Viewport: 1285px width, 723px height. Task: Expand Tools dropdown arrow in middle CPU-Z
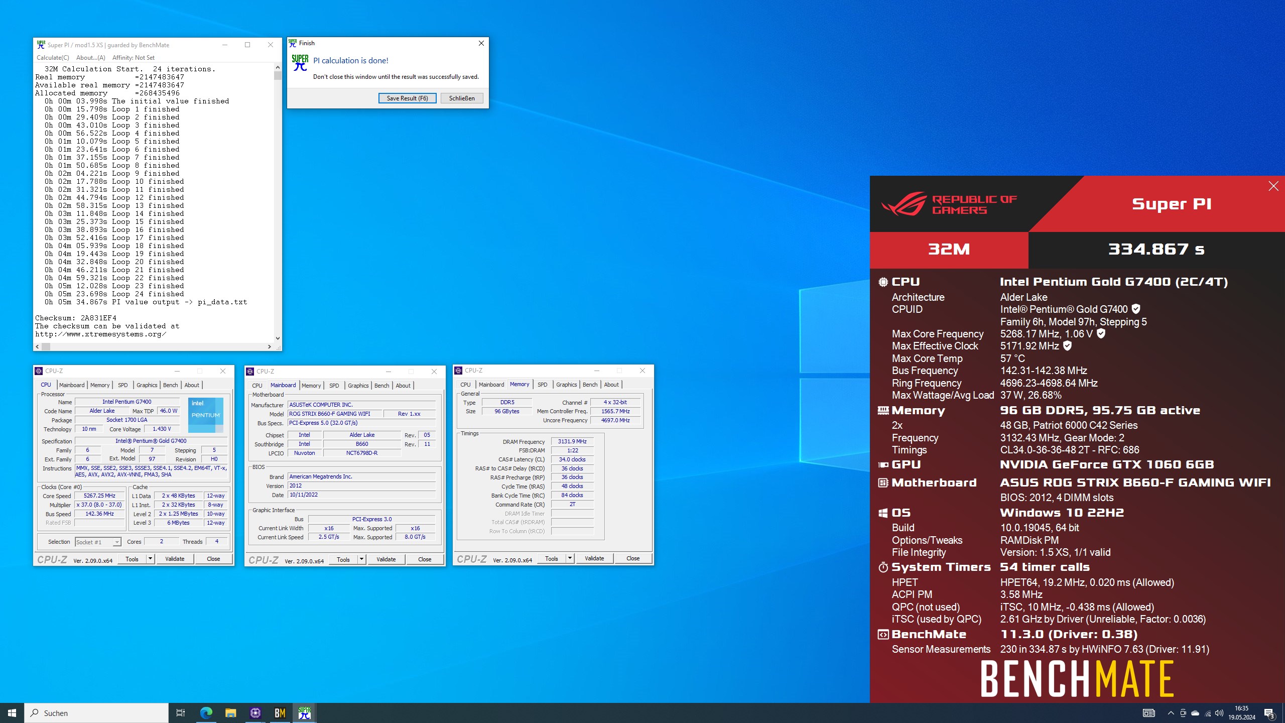361,559
